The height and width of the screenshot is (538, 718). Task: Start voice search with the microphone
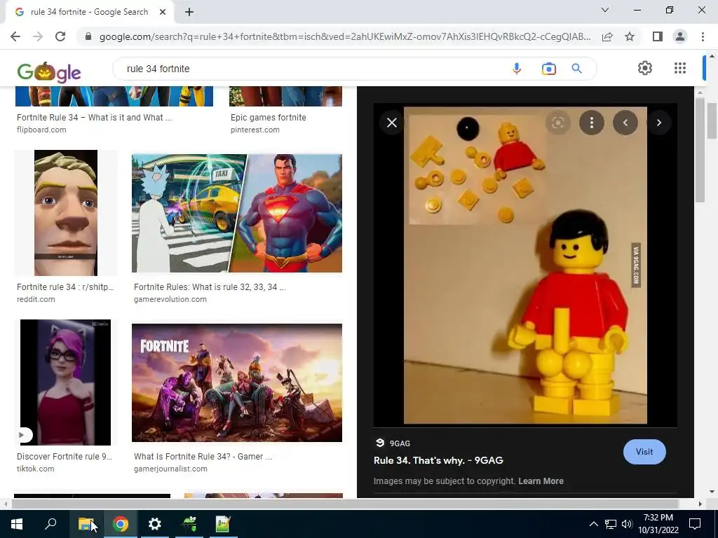517,69
